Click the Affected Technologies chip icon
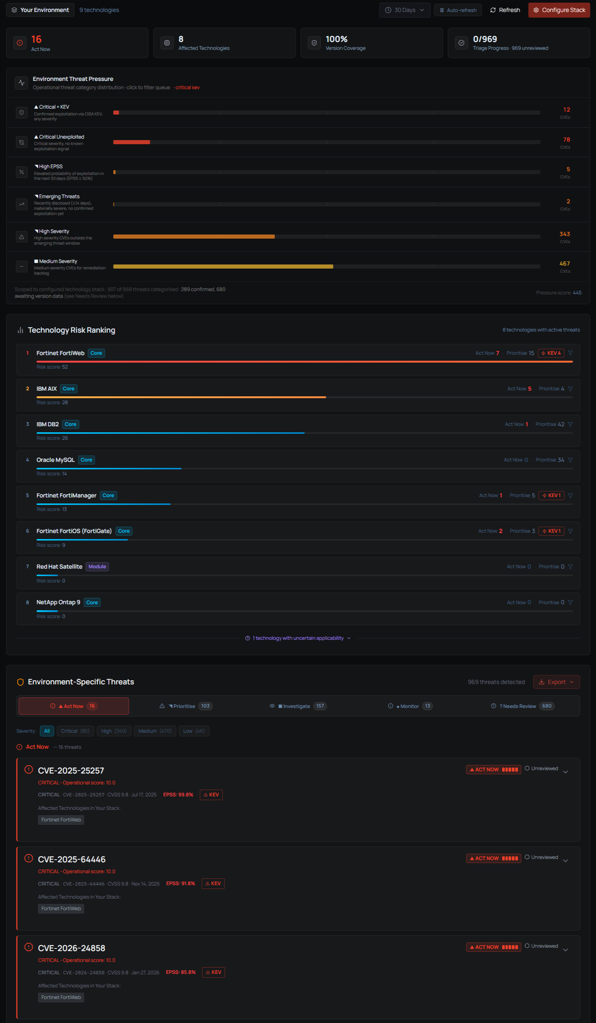 [167, 43]
